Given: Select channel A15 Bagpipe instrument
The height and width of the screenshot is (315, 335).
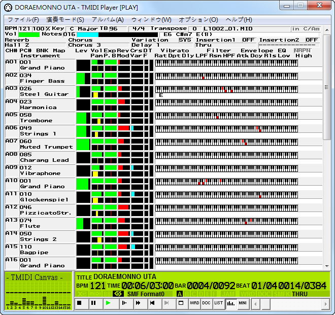Looking at the screenshot, I should tap(34, 253).
